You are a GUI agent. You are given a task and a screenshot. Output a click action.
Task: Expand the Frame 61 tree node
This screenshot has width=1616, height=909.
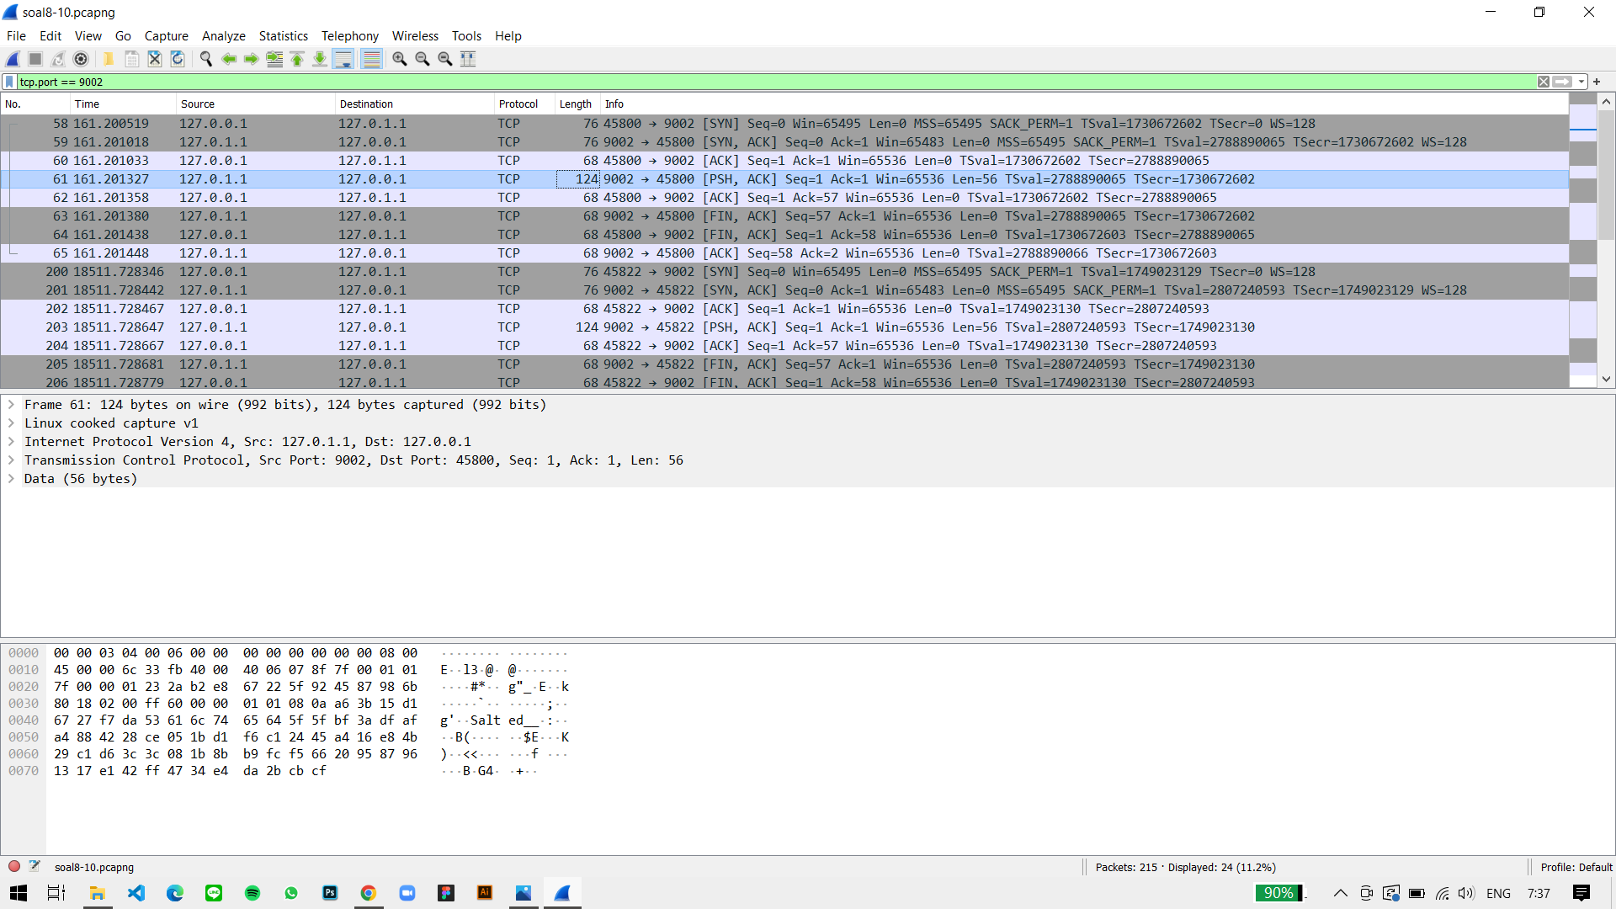coord(12,405)
